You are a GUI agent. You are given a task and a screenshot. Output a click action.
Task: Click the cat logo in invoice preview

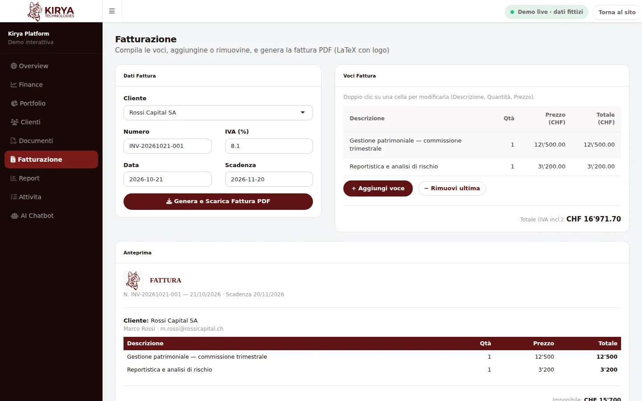133,280
